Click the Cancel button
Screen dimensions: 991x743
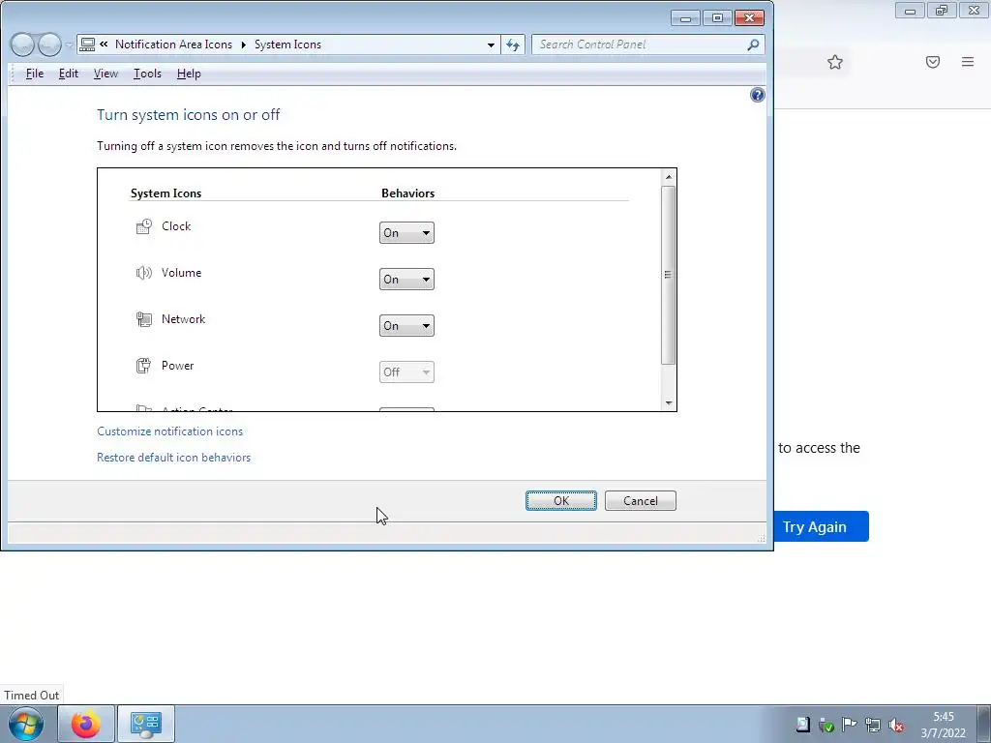pyautogui.click(x=641, y=501)
